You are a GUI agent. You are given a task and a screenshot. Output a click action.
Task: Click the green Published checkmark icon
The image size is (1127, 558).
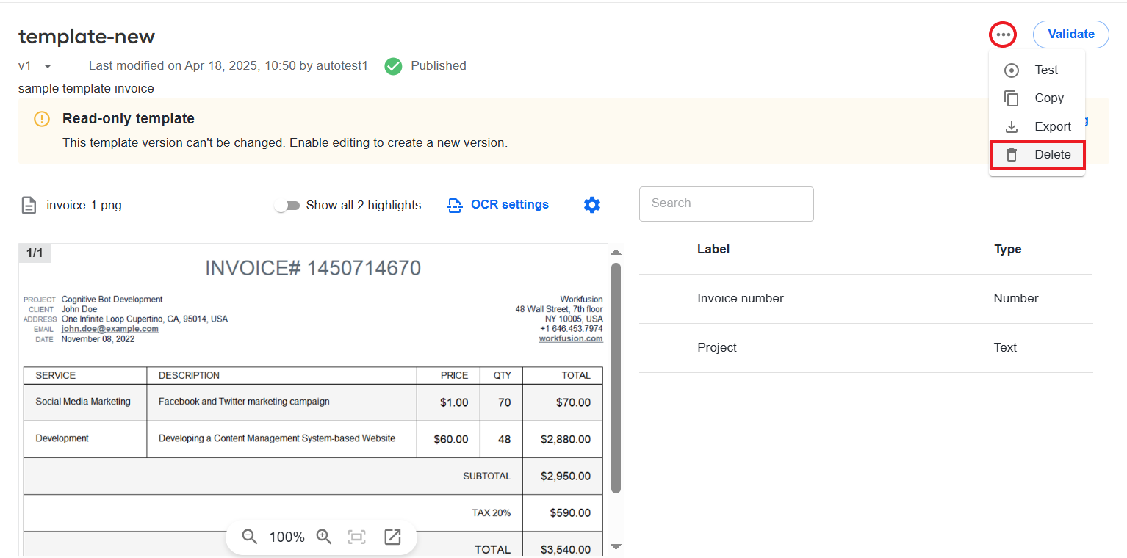[393, 66]
